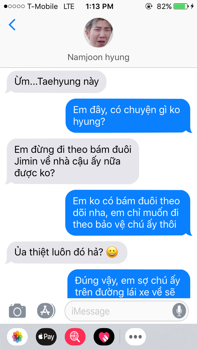The image size is (197, 350).
Task: Select the "Em đây, có chuyện gì ko hyung?" bubble
Action: point(129,116)
